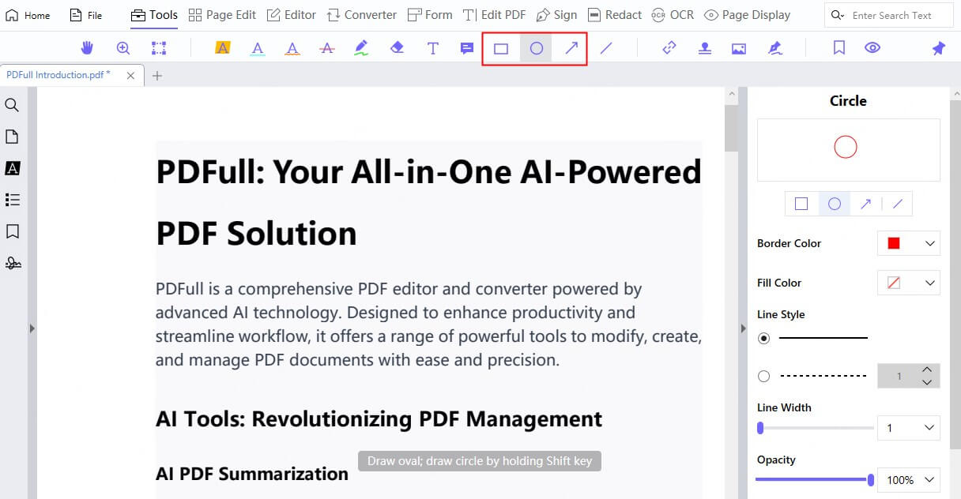Select the dashed line style radio button
961x499 pixels.
tap(763, 376)
